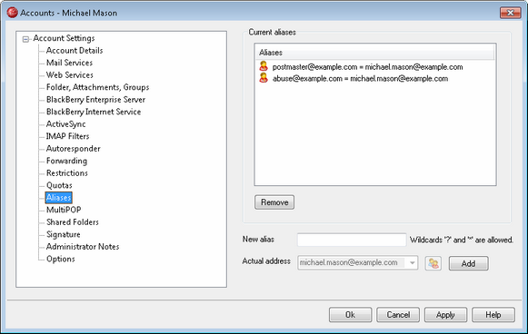The height and width of the screenshot is (334, 528).
Task: Open the Autoresponder settings page
Action: 73,149
